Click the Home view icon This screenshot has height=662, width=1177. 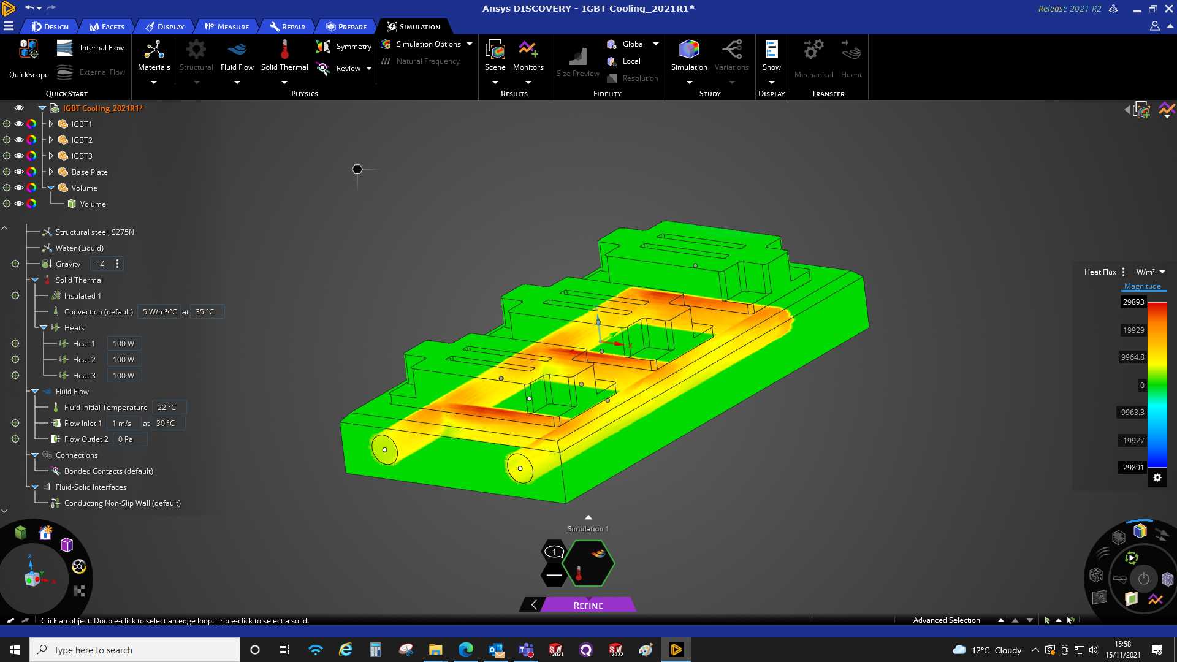coord(45,533)
